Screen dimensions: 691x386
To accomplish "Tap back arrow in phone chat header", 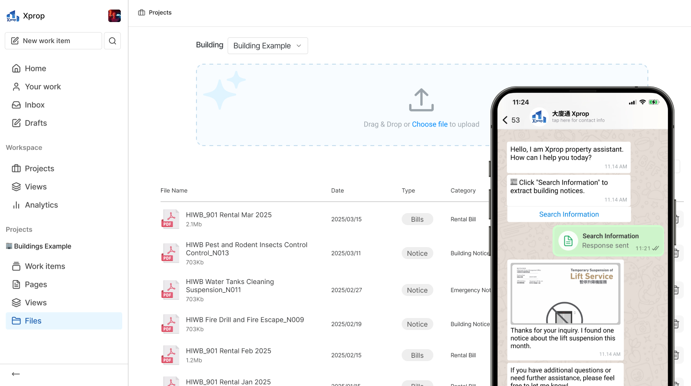I will click(505, 120).
